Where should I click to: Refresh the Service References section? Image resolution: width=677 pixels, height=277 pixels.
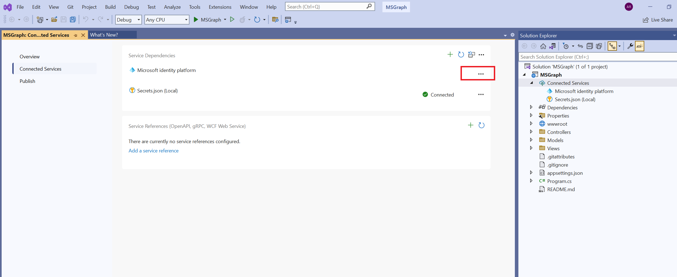481,125
